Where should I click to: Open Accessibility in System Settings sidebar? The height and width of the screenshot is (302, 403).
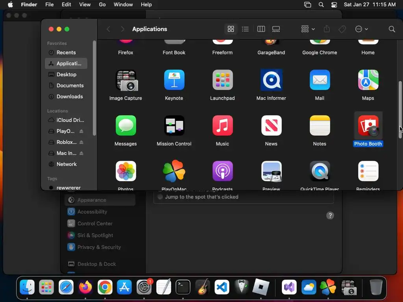[100, 212]
